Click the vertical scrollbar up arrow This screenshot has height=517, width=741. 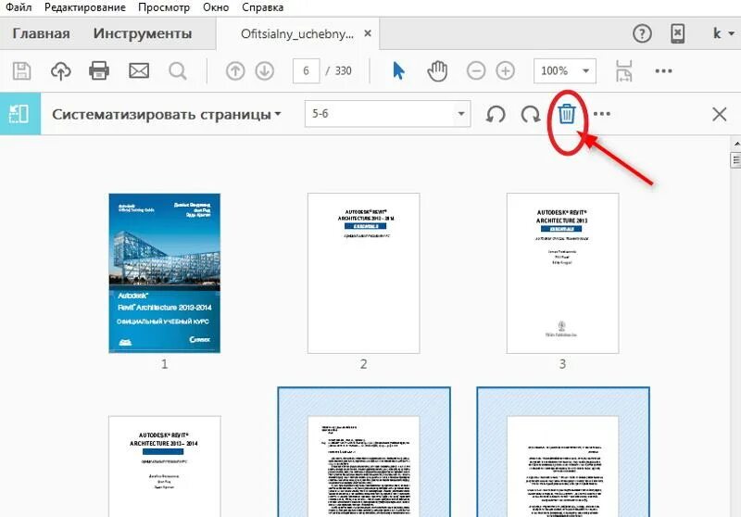point(735,144)
